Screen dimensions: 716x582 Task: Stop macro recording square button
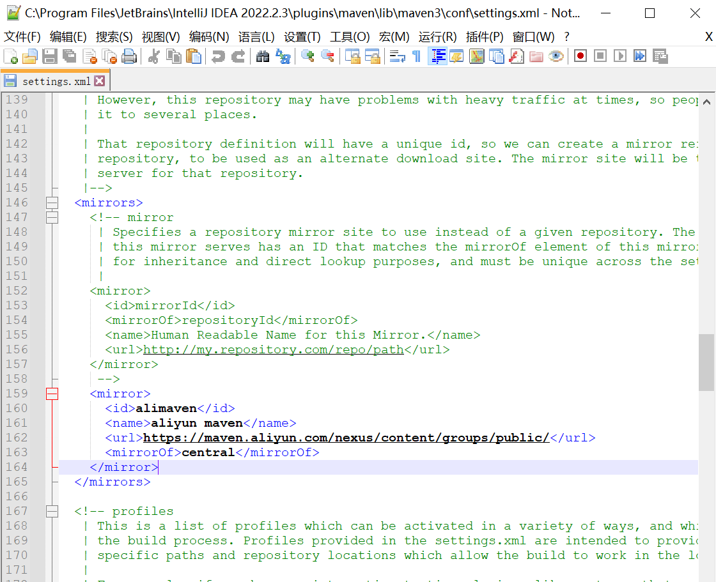[x=600, y=56]
